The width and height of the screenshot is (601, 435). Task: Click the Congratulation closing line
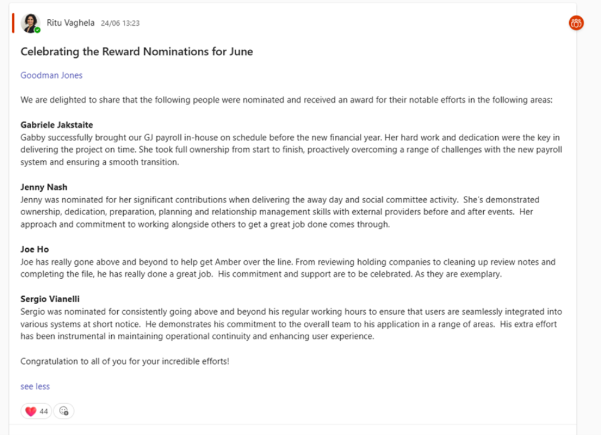pyautogui.click(x=124, y=361)
